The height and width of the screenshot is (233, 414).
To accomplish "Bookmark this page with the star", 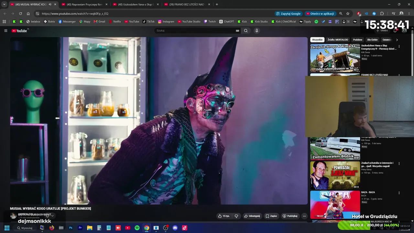I will [348, 14].
